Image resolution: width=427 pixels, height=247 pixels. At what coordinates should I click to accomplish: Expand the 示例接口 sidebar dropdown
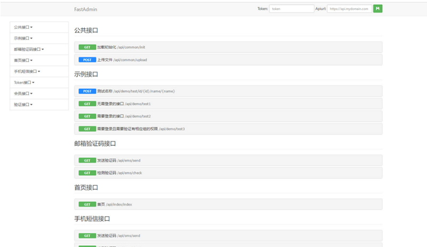[x=23, y=38]
